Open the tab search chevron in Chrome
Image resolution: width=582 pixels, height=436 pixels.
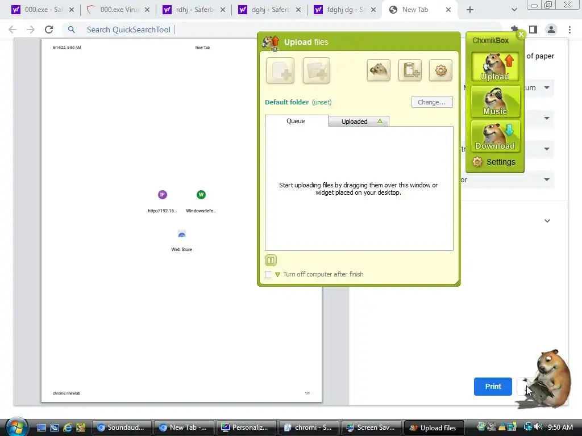[514, 10]
